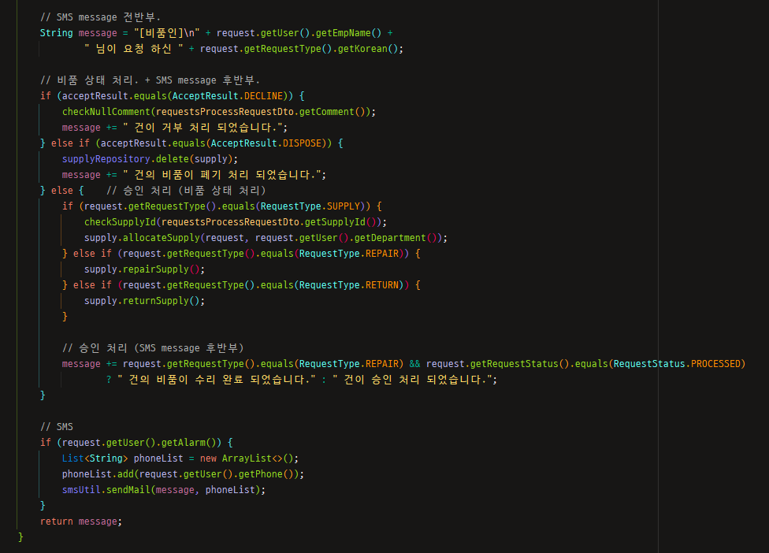769x553 pixels.
Task: Click the '// SMS' comment line
Action: click(x=57, y=426)
